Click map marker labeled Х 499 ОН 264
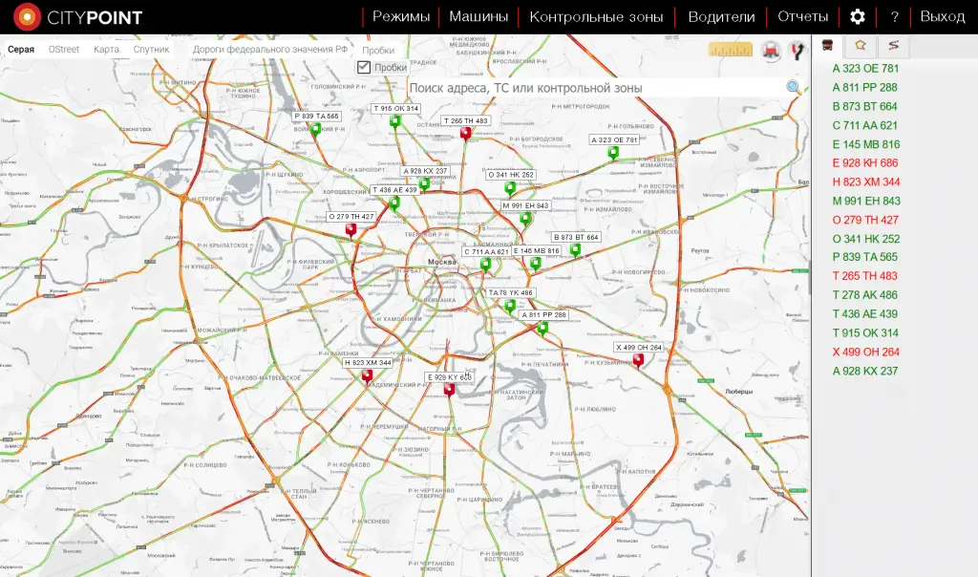 click(x=638, y=359)
